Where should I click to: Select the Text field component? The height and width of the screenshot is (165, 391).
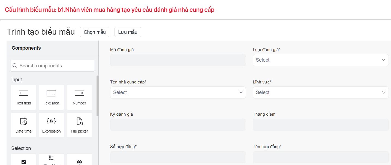23,97
